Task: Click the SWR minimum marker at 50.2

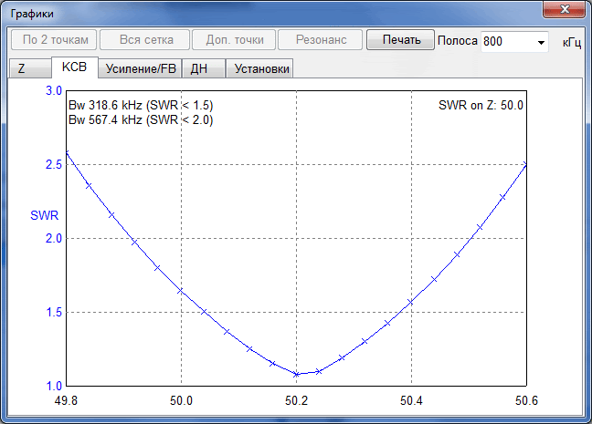Action: point(296,374)
